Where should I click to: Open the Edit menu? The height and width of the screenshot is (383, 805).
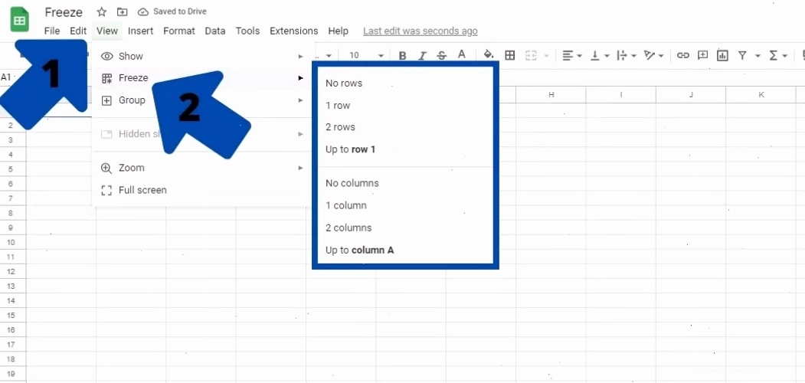[x=78, y=31]
